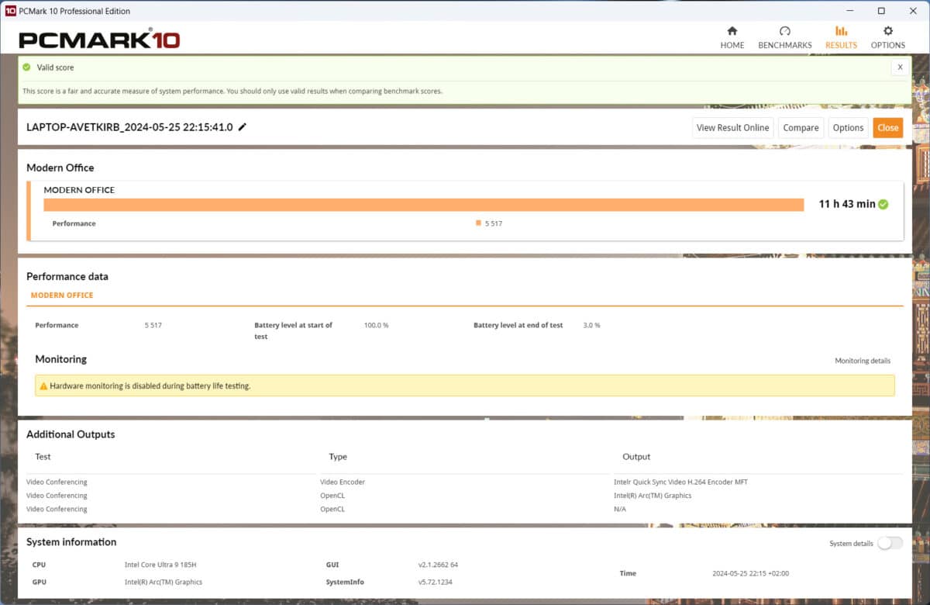Click the orange Modern Office battery bar
Screen dimensions: 930x605
tap(423, 205)
